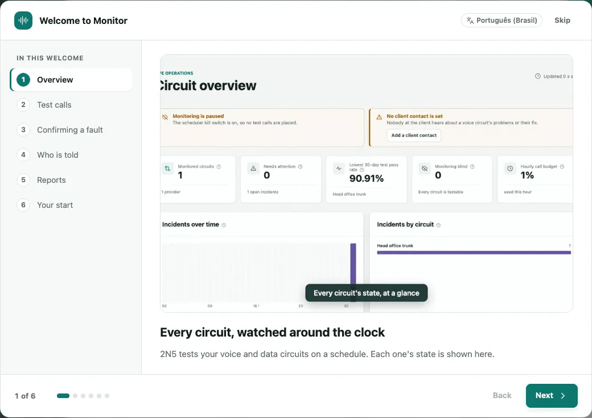Click the help icon beside Incidents by circuit
Screen dimensions: 592x418
(x=438, y=225)
